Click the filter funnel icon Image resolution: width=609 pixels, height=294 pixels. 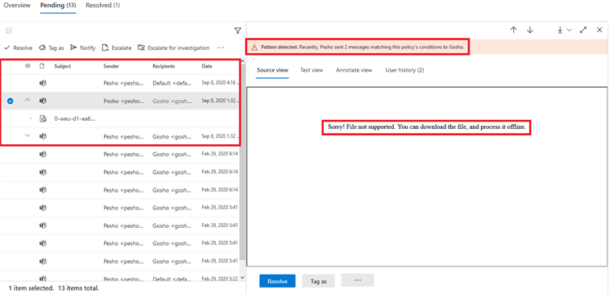[x=238, y=31]
